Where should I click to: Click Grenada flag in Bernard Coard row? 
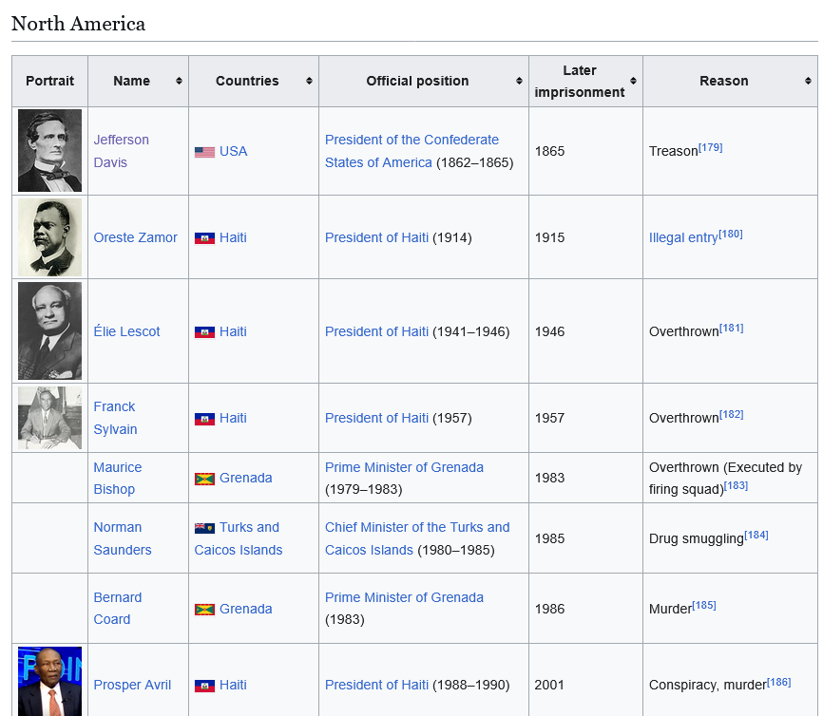click(204, 610)
